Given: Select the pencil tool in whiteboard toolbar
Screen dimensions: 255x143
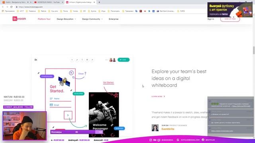Looking at the screenshot, I should 77,60.
